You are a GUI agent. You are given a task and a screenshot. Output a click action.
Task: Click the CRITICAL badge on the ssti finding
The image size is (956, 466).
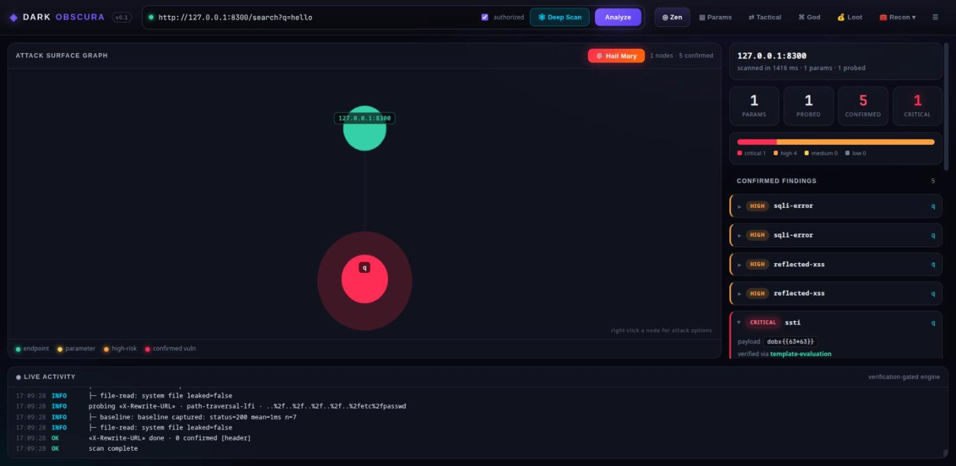click(763, 322)
